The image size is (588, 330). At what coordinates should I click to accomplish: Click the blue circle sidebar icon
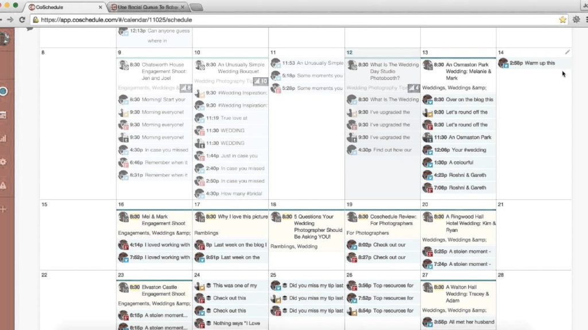3,91
